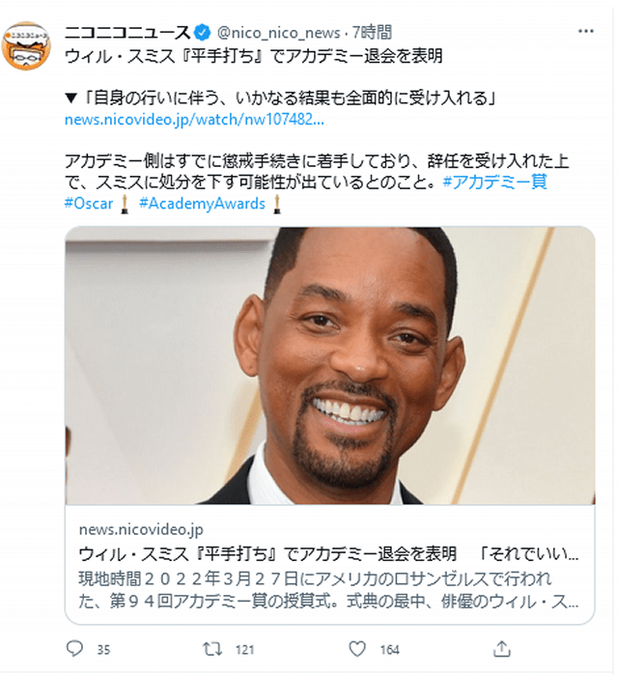Click the #AcademyAwards hashtag

202,203
